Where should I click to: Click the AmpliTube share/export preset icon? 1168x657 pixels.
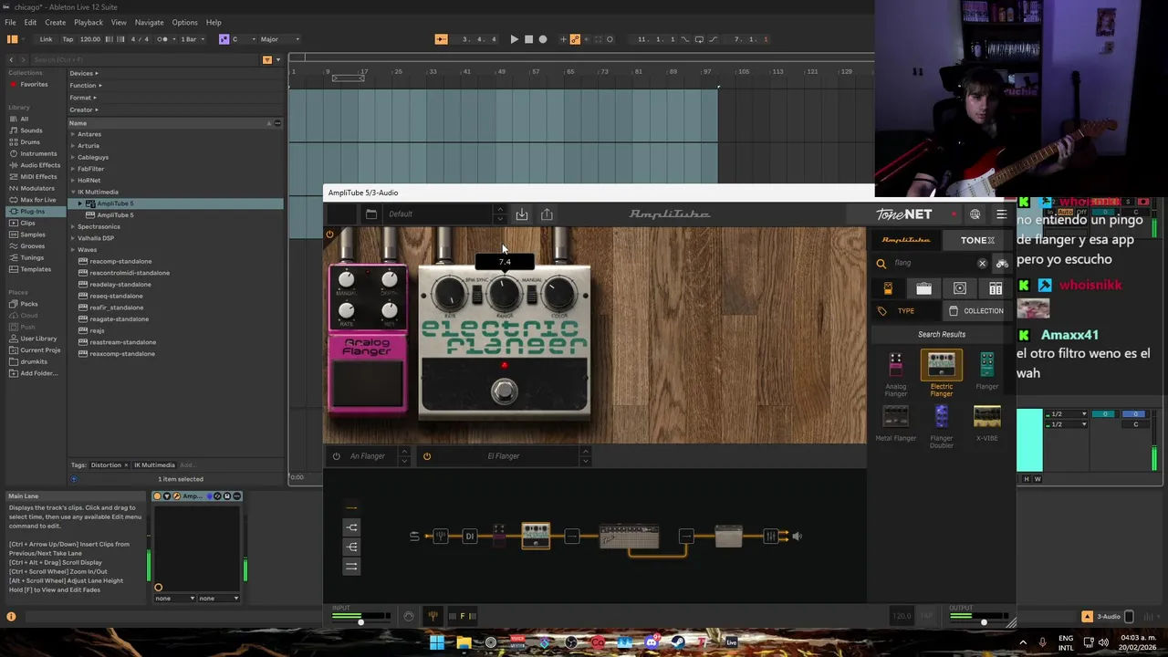[547, 214]
